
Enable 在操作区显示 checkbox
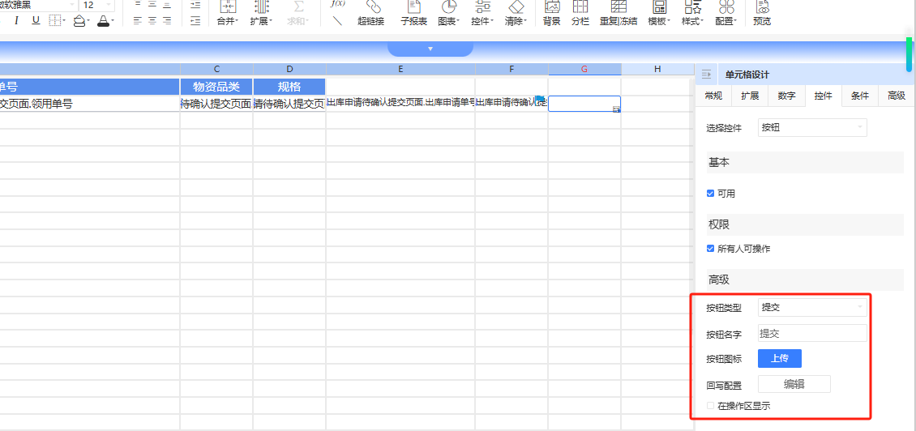(710, 405)
